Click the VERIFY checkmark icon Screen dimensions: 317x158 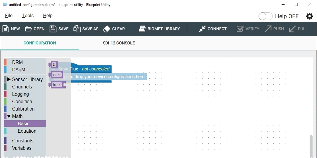coord(240,29)
